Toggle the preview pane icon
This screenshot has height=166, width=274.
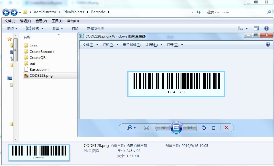pos(256,28)
